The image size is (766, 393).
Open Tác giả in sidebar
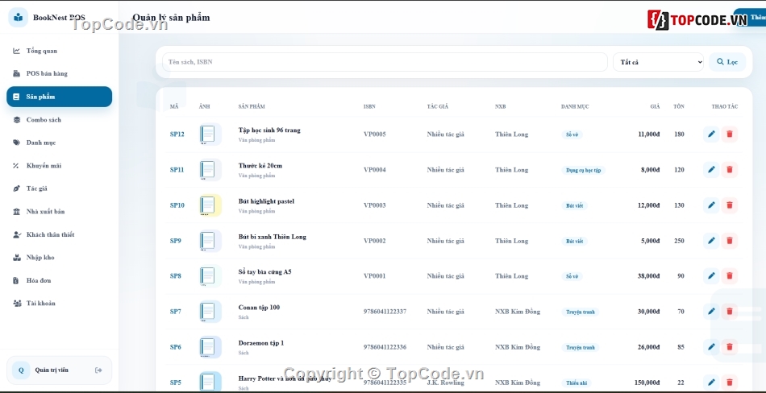click(59, 188)
